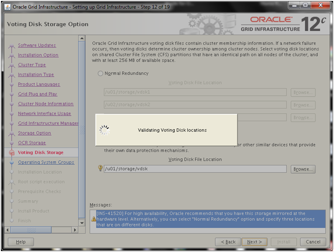Click the step list scroll down arrow

82,223
